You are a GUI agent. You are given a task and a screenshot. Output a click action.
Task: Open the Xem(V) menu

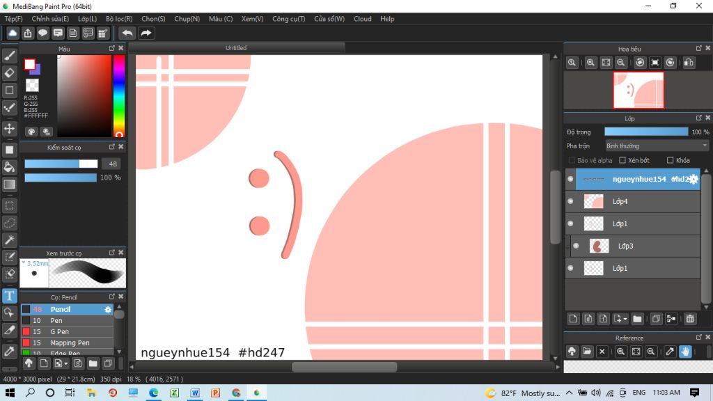click(252, 19)
